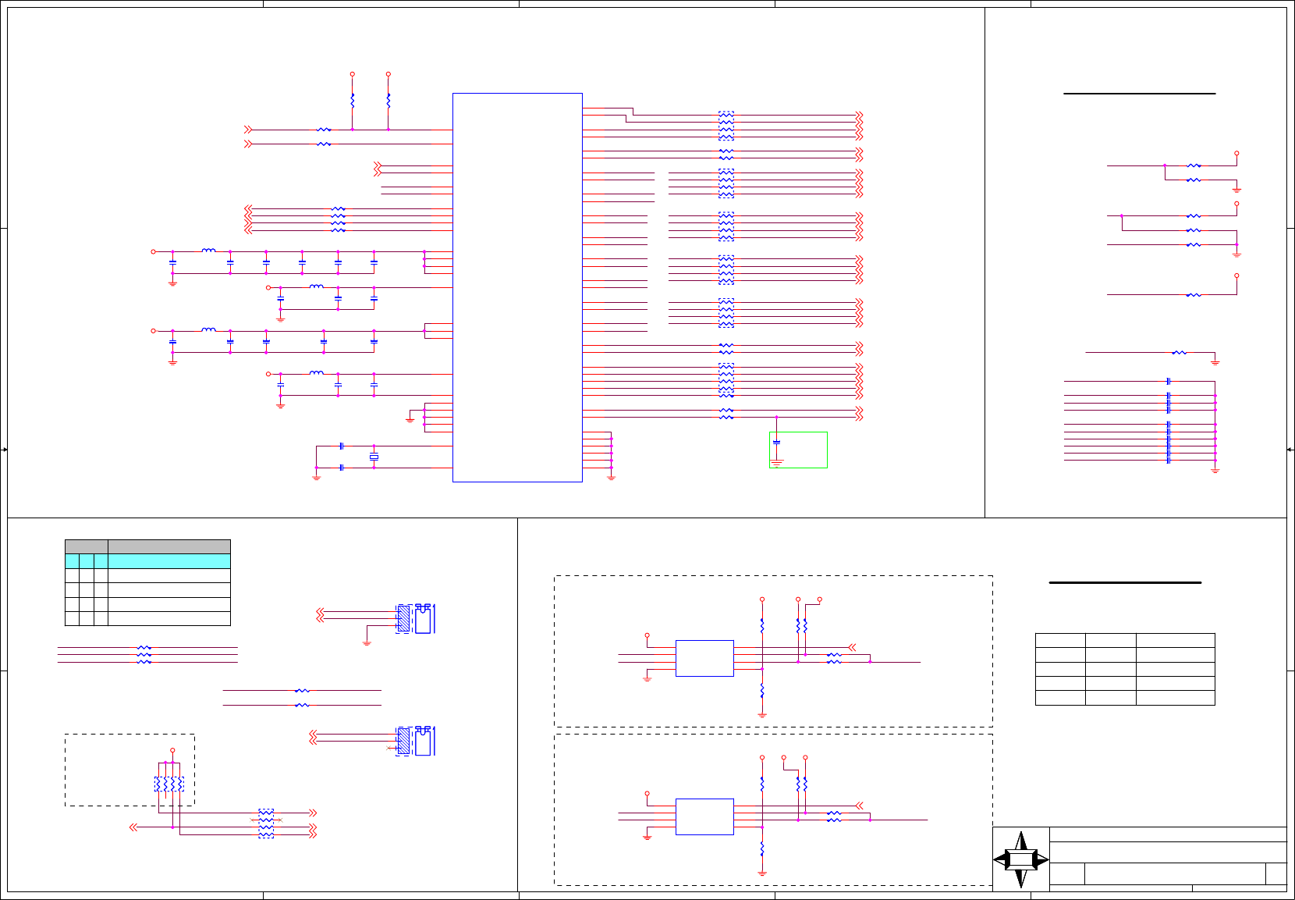
Task: Click the crystal oscillator symbol
Action: (374, 457)
